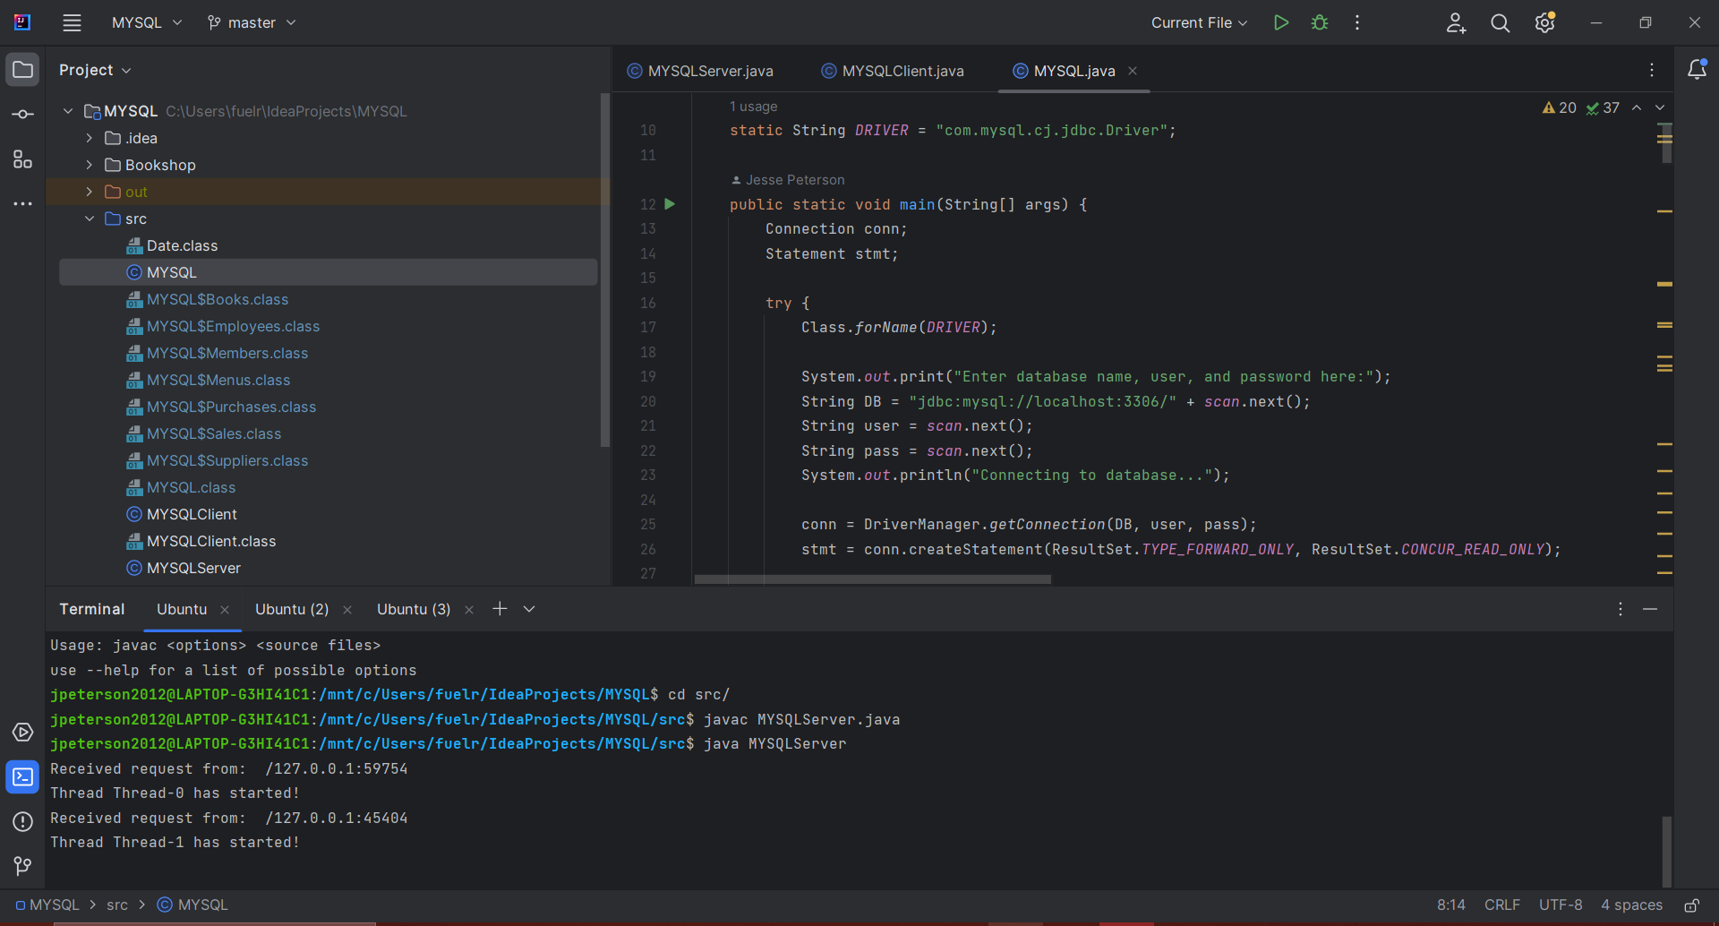This screenshot has width=1719, height=926.
Task: Open new terminal session type dropdown
Action: point(529,609)
